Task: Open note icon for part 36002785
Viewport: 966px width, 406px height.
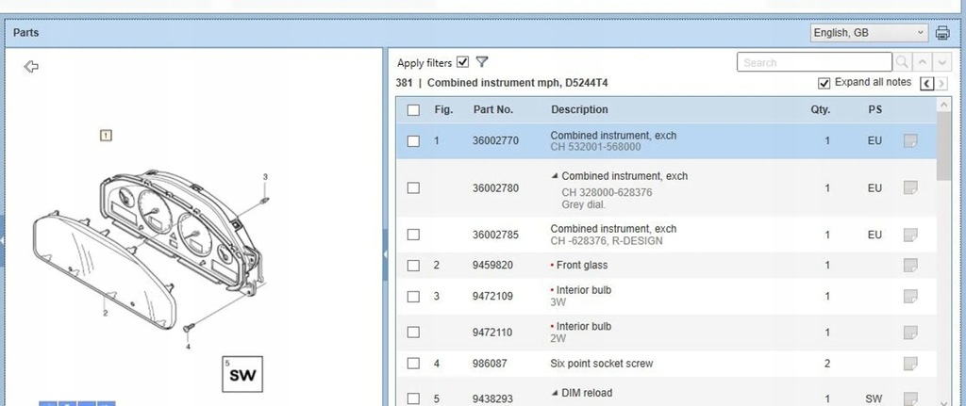Action: coord(910,235)
